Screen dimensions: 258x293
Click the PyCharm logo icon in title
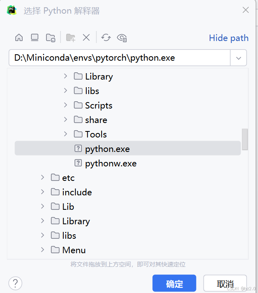(x=12, y=10)
